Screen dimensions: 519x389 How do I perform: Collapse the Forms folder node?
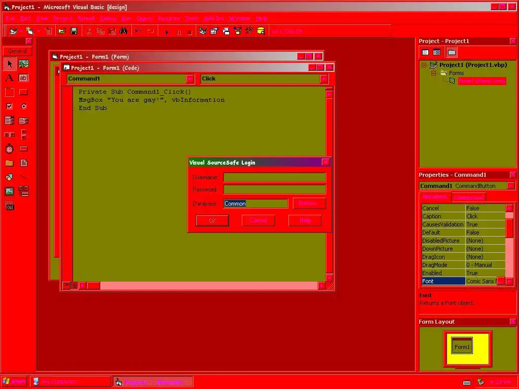pyautogui.click(x=433, y=73)
